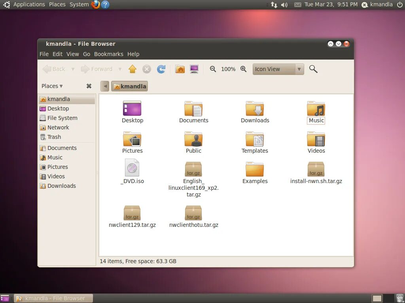This screenshot has height=303, width=405.
Task: Open Computer via toolbar monitor icon
Action: (x=194, y=69)
